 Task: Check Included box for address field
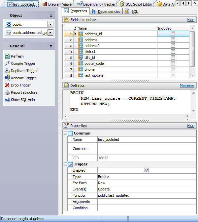click(173, 40)
